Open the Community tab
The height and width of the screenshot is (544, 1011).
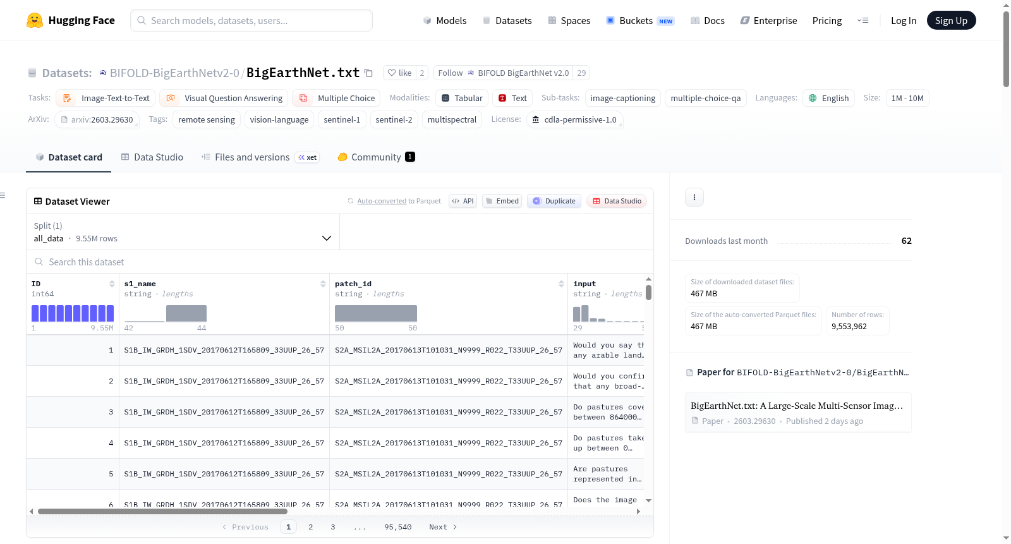(377, 157)
